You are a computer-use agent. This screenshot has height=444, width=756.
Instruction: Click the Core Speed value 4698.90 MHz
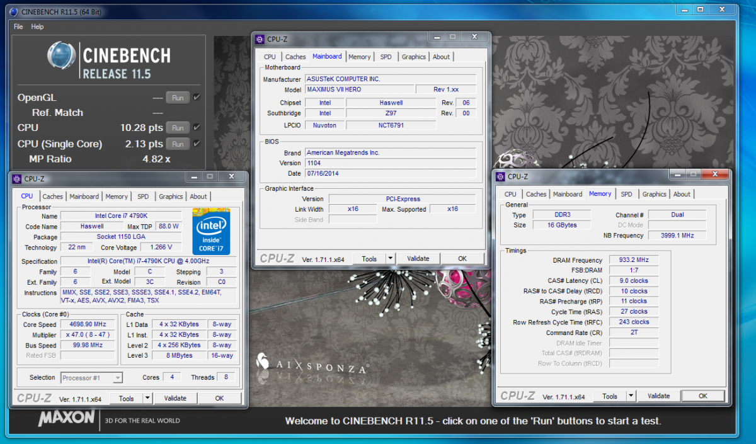[x=87, y=324]
